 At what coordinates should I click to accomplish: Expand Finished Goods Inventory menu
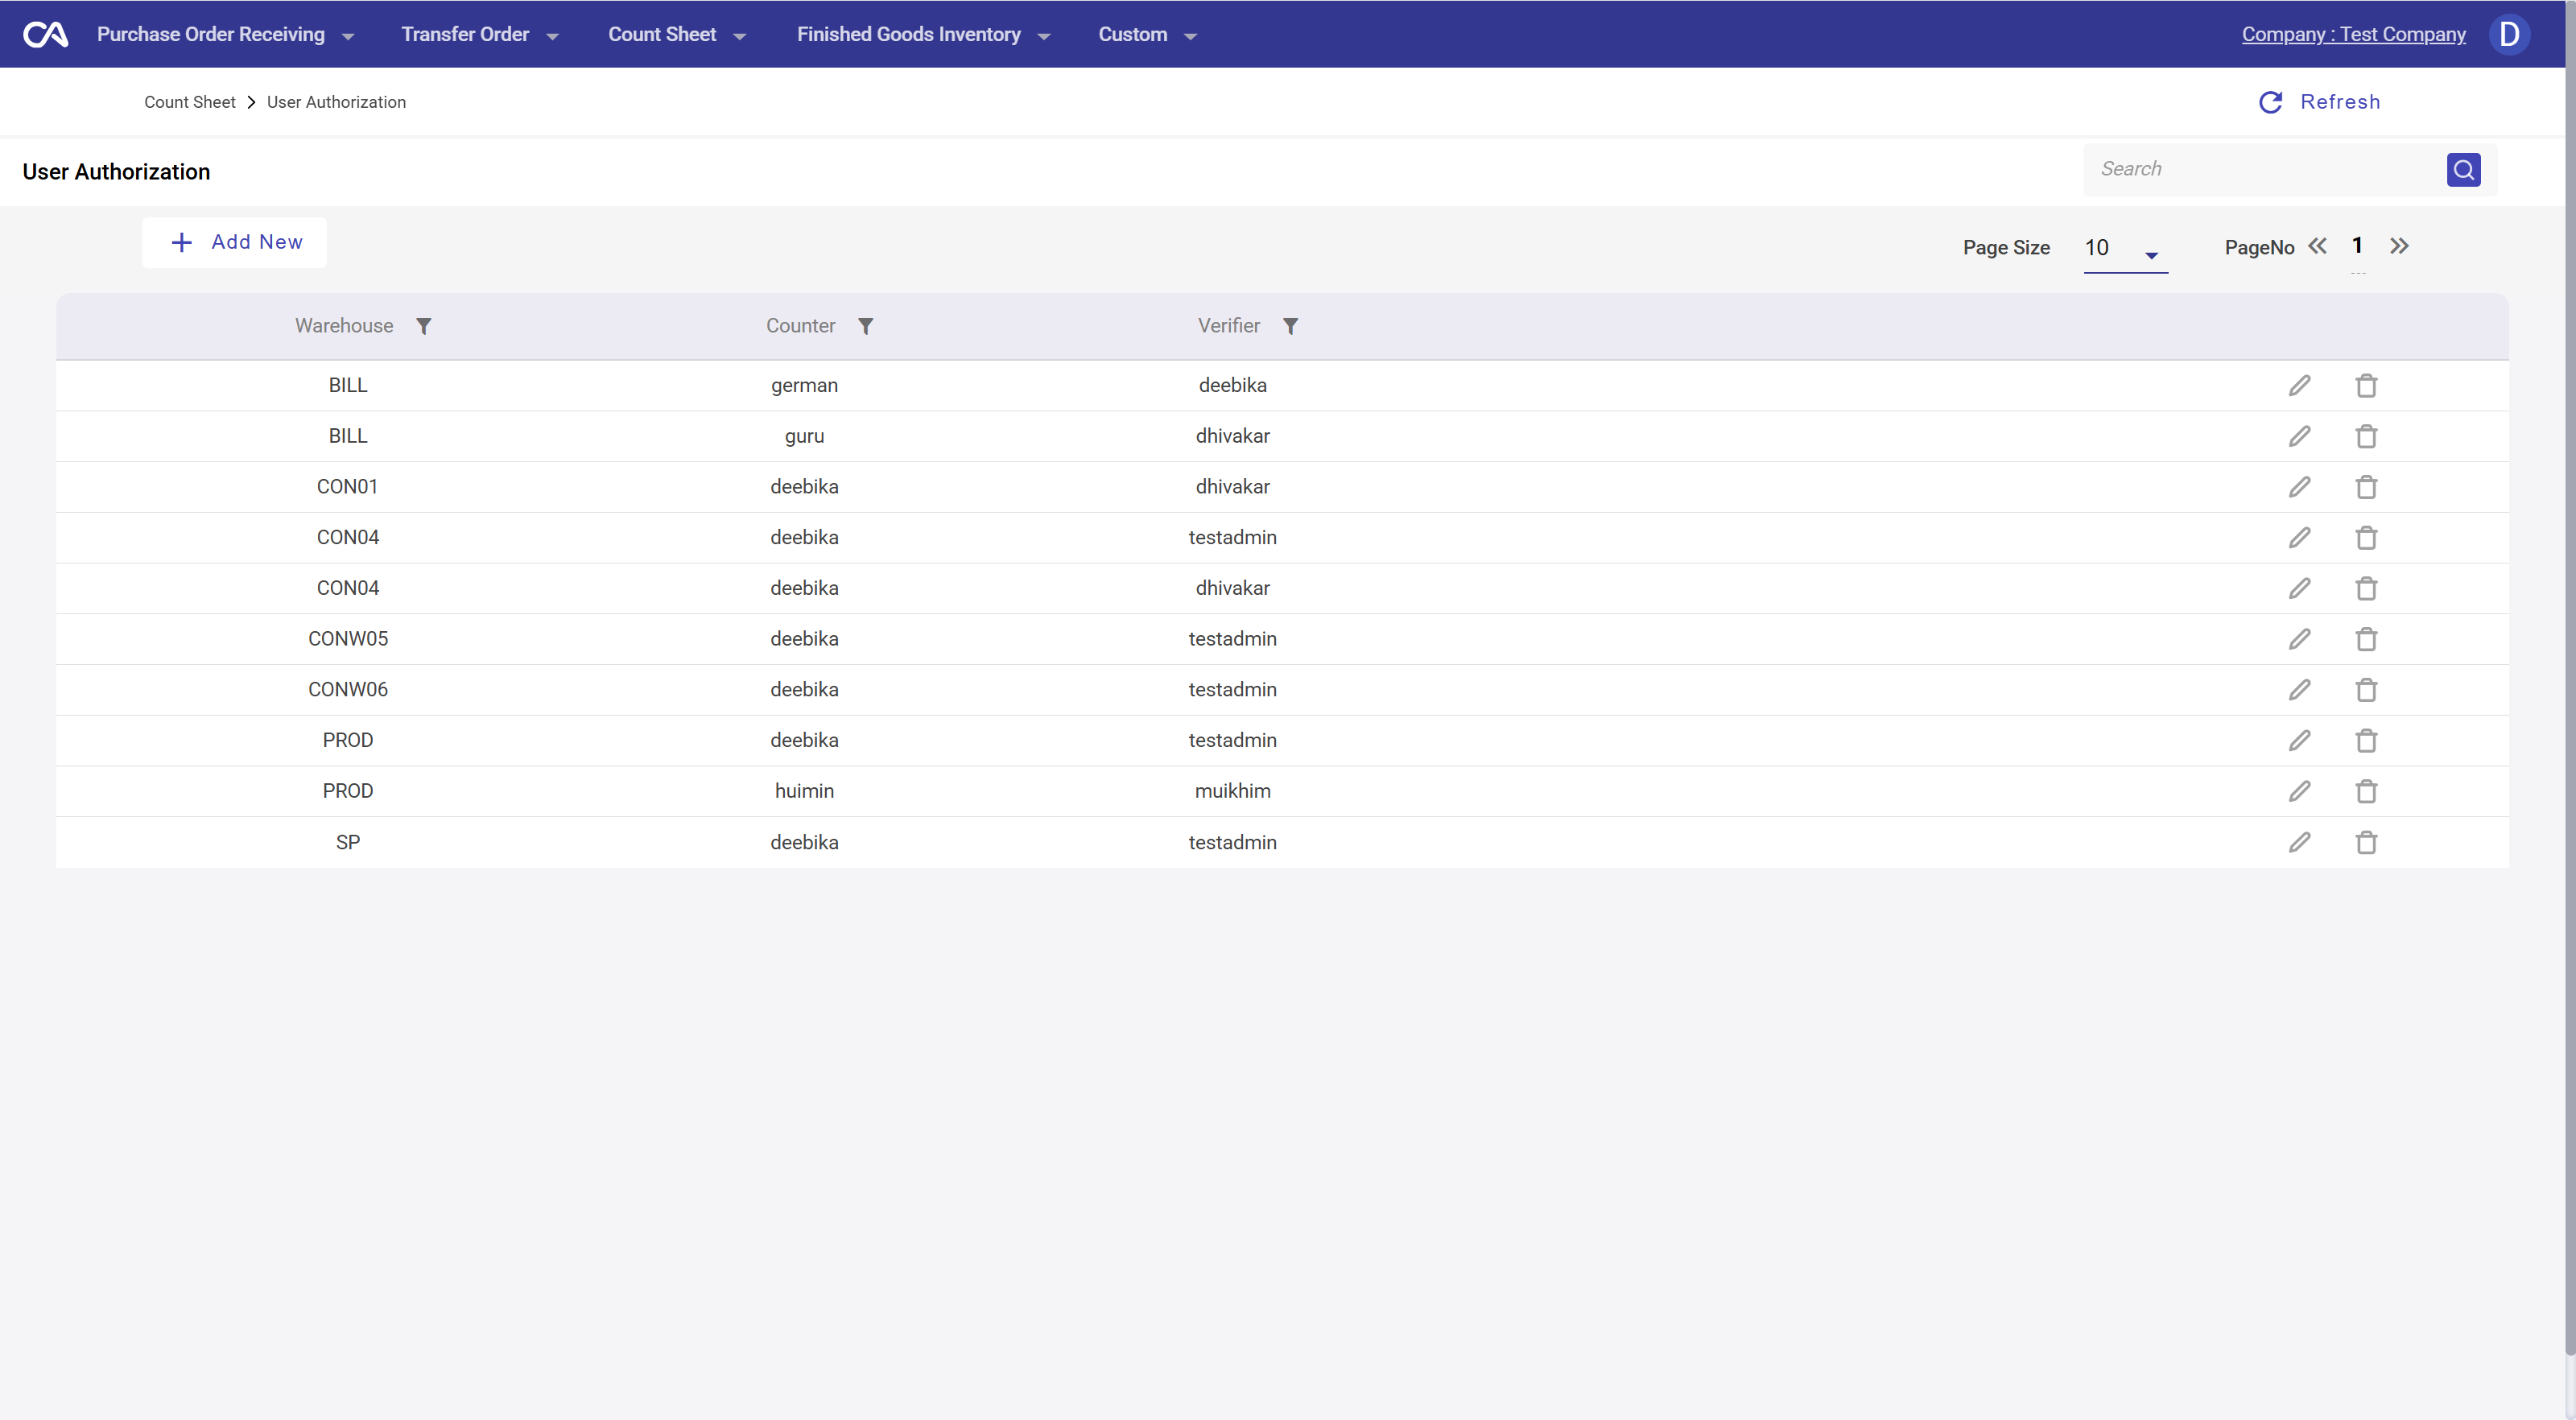[x=923, y=35]
